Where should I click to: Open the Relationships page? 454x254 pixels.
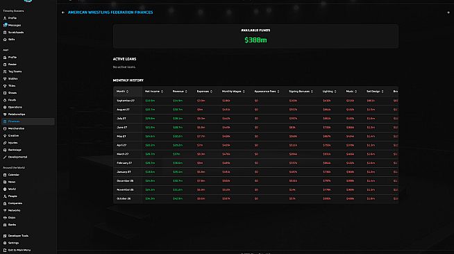point(14,115)
